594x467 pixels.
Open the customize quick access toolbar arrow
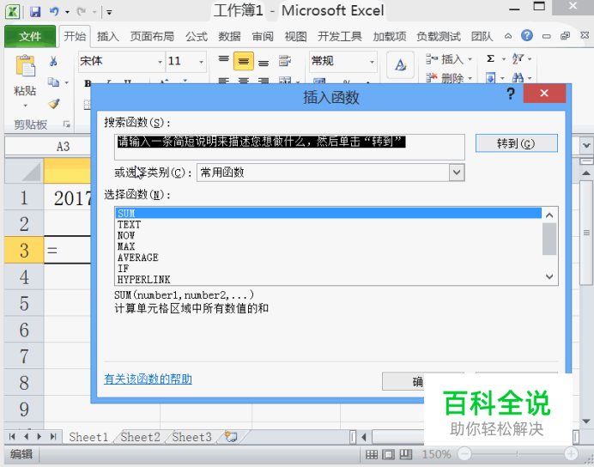coord(109,12)
